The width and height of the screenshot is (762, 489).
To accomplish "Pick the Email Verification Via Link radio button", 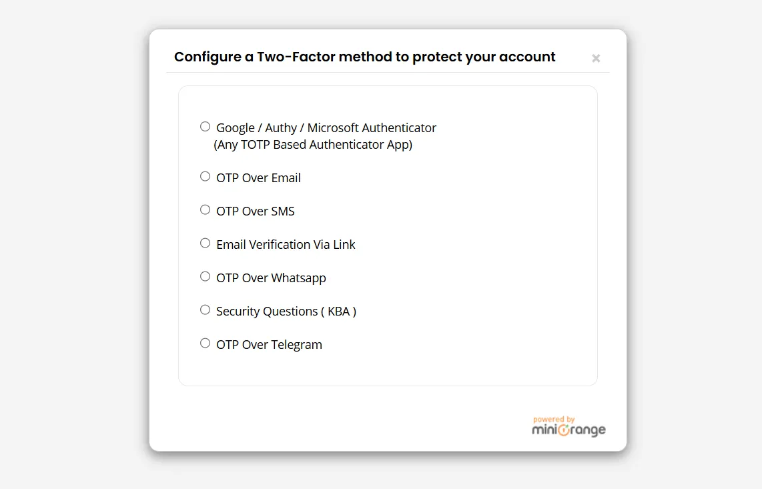I will click(x=205, y=243).
